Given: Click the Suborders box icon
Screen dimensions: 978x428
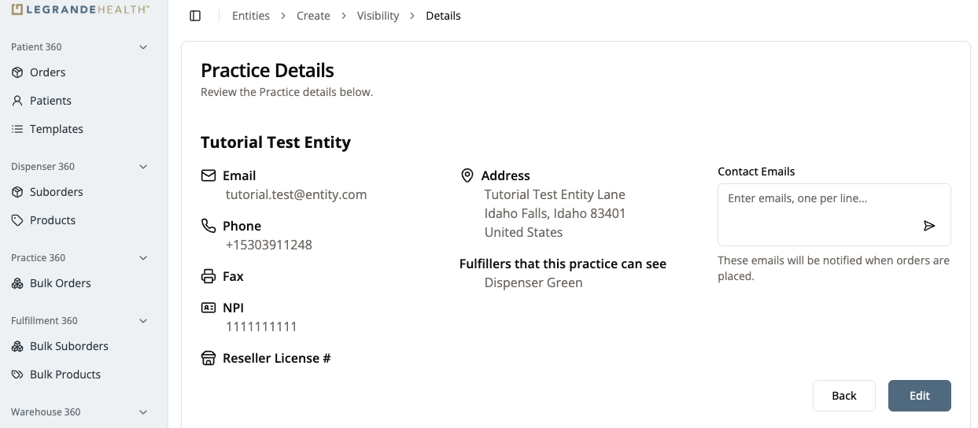Looking at the screenshot, I should click(17, 192).
